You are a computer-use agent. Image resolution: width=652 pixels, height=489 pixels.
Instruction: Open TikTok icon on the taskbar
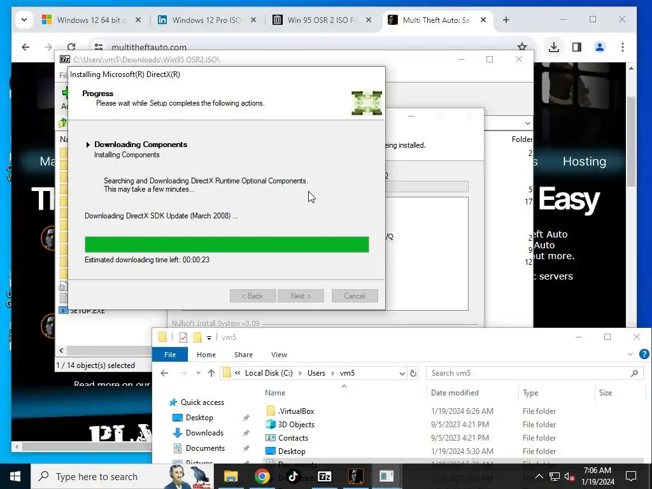click(293, 476)
